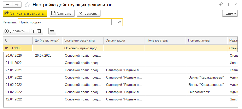Copy link to this form
242x109 pixels.
click(x=220, y=5)
